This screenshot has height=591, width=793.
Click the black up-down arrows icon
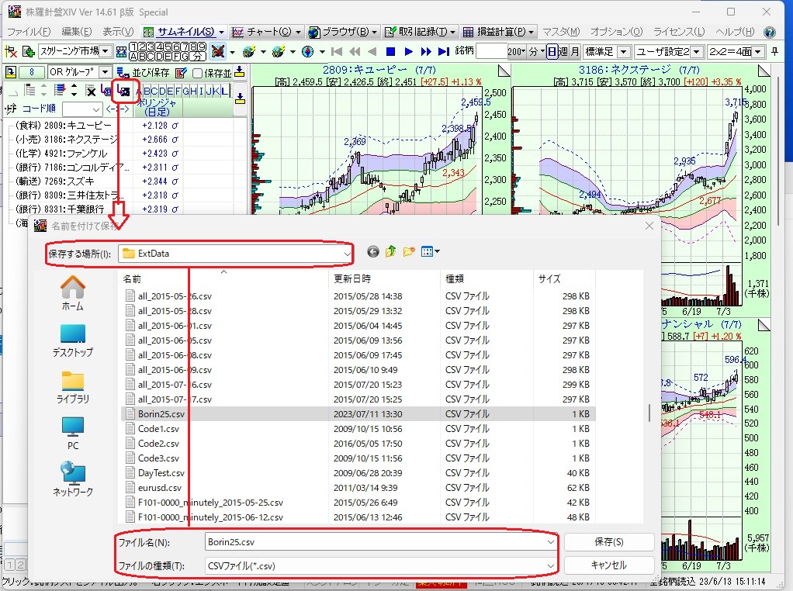pyautogui.click(x=74, y=91)
